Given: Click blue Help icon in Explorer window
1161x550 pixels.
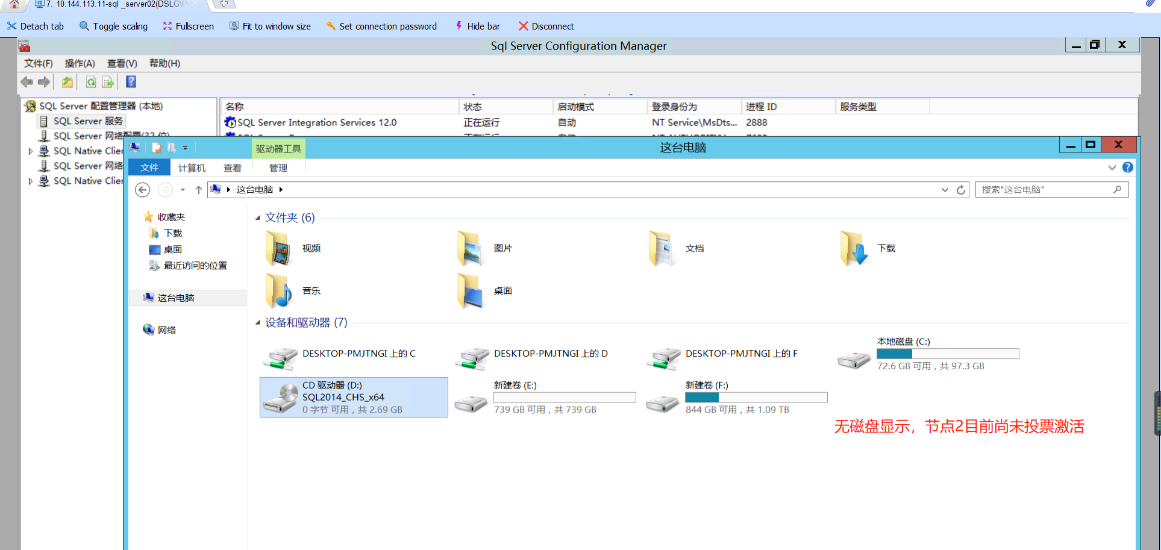Looking at the screenshot, I should pyautogui.click(x=1128, y=167).
